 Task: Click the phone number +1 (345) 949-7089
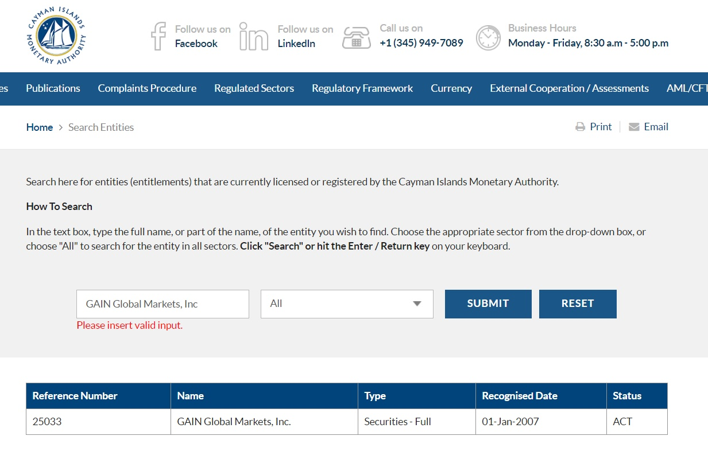click(421, 43)
